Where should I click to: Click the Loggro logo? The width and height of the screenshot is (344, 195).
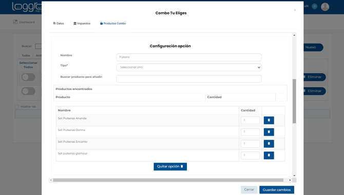27,7
